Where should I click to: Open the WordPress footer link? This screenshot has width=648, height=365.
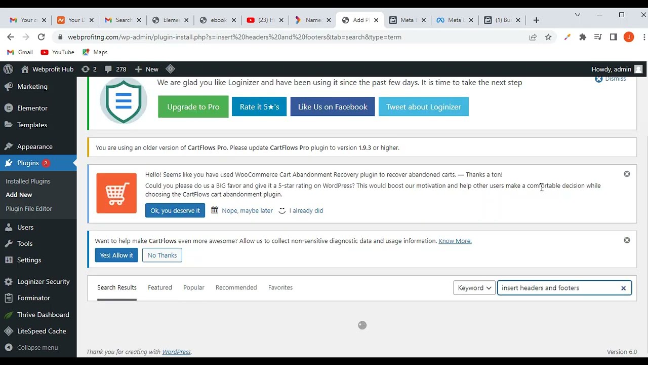[x=176, y=352]
